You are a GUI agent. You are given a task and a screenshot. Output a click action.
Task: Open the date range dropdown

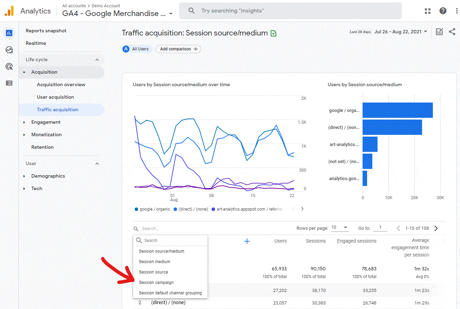[x=401, y=32]
